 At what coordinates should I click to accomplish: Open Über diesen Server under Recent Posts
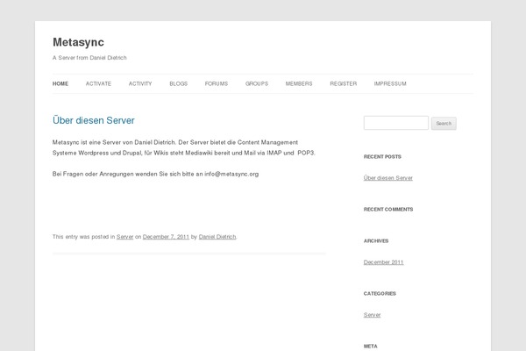tap(388, 177)
